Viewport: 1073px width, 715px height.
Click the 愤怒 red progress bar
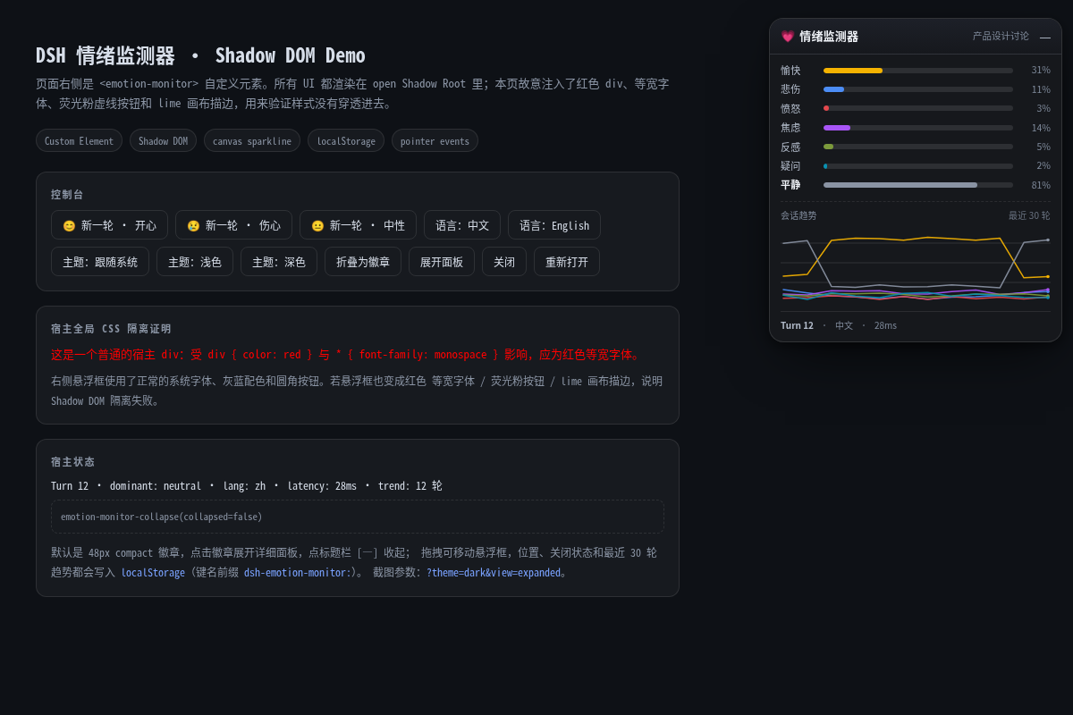(918, 108)
